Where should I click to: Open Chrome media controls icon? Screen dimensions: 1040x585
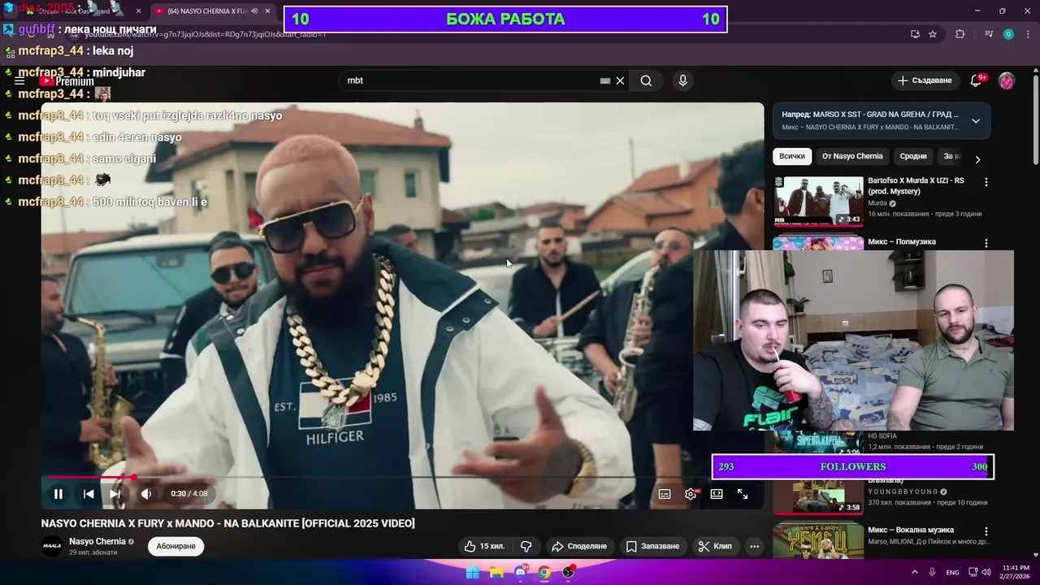click(989, 34)
